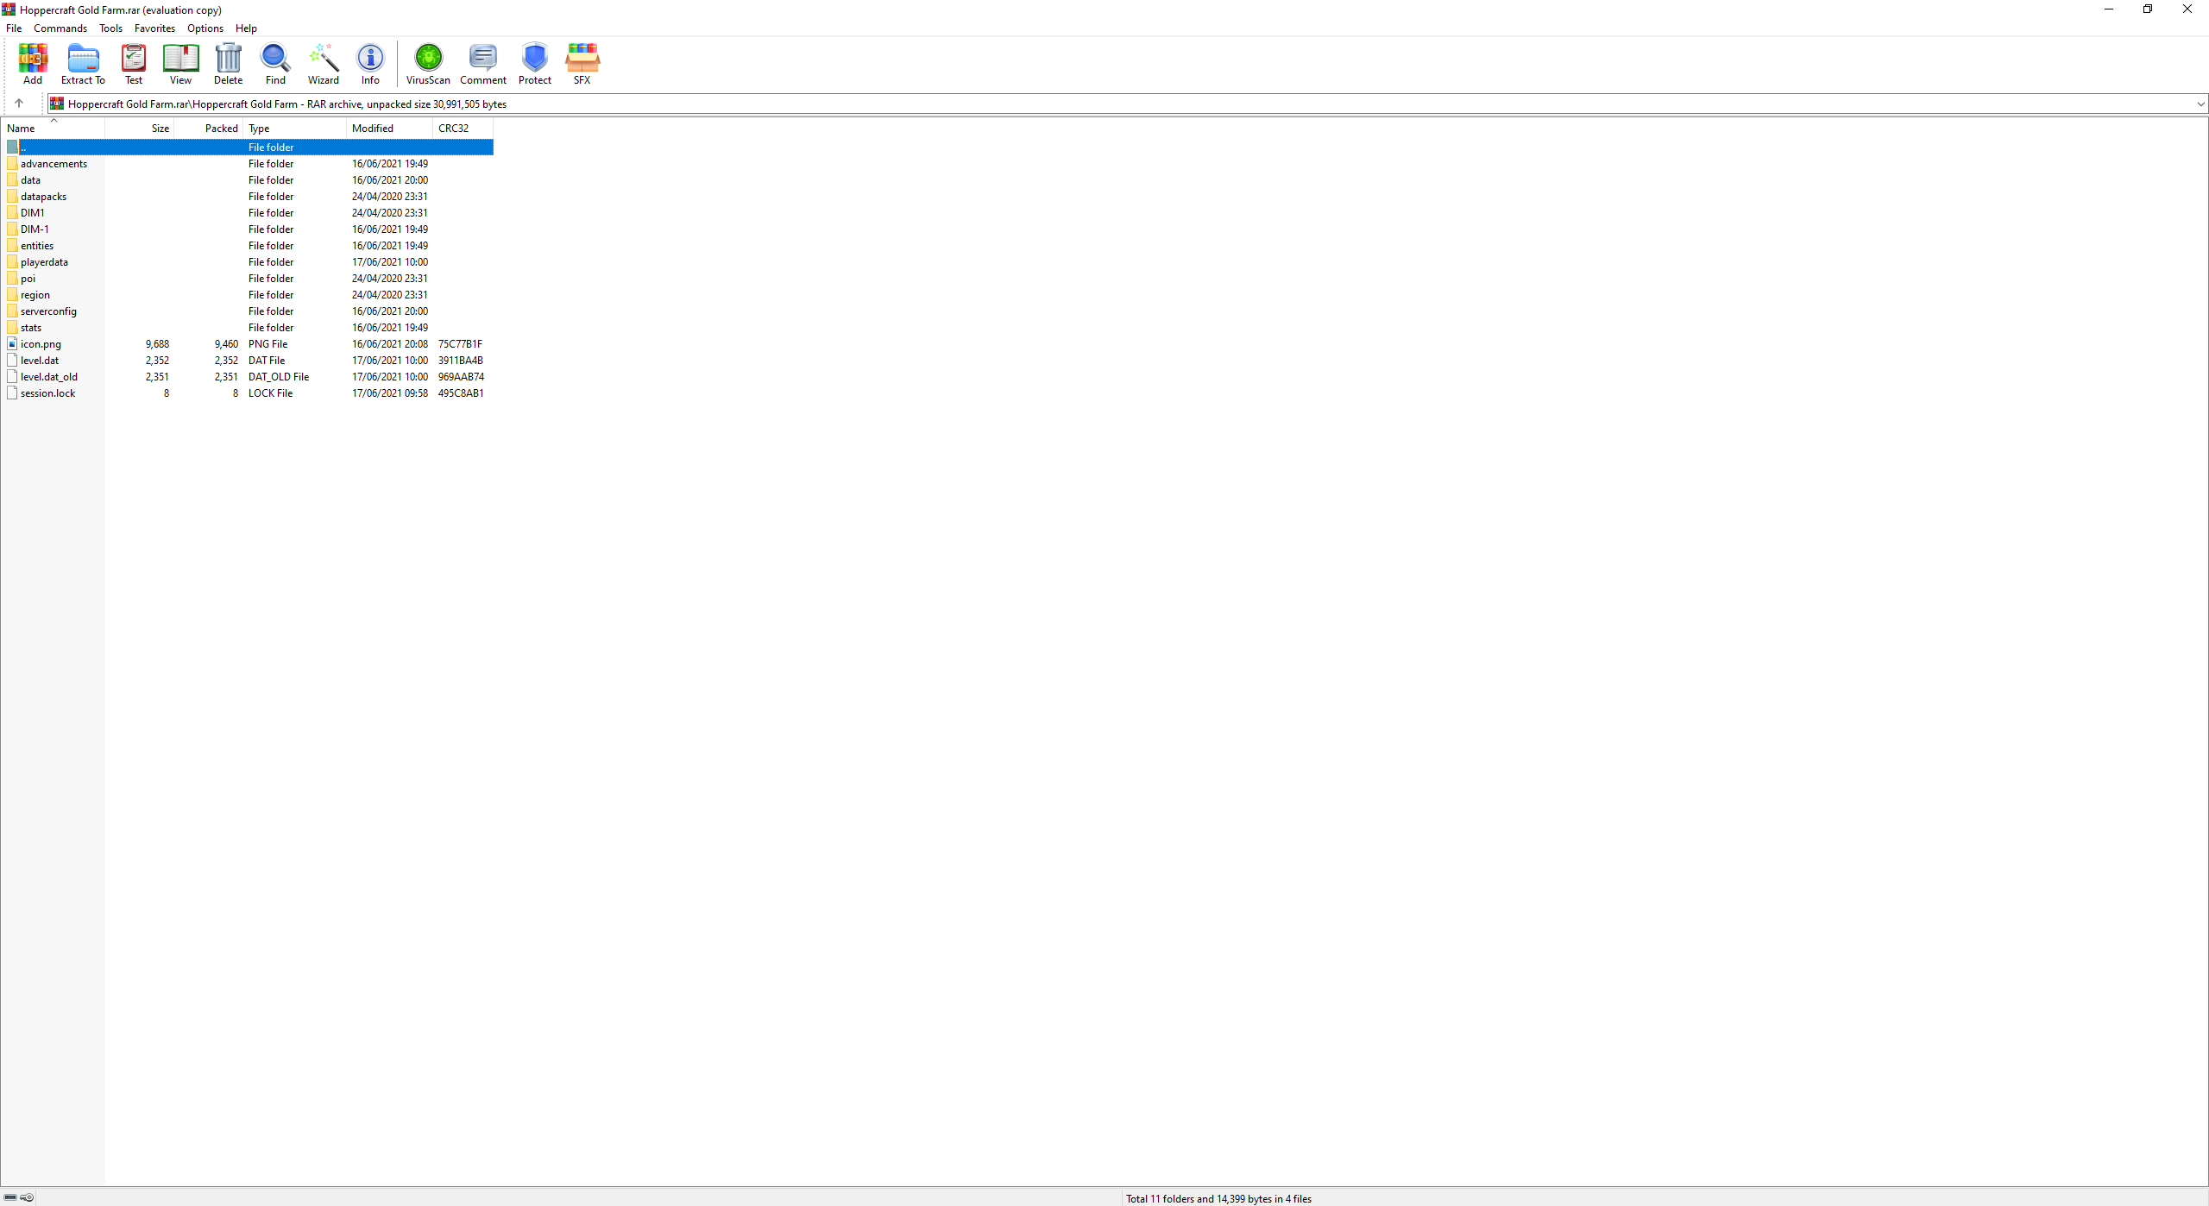The width and height of the screenshot is (2209, 1206).
Task: Click the 'DAT_OLD File' type cell
Action: [x=279, y=377]
